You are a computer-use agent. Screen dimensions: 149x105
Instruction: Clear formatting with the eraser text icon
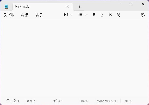click(119, 15)
